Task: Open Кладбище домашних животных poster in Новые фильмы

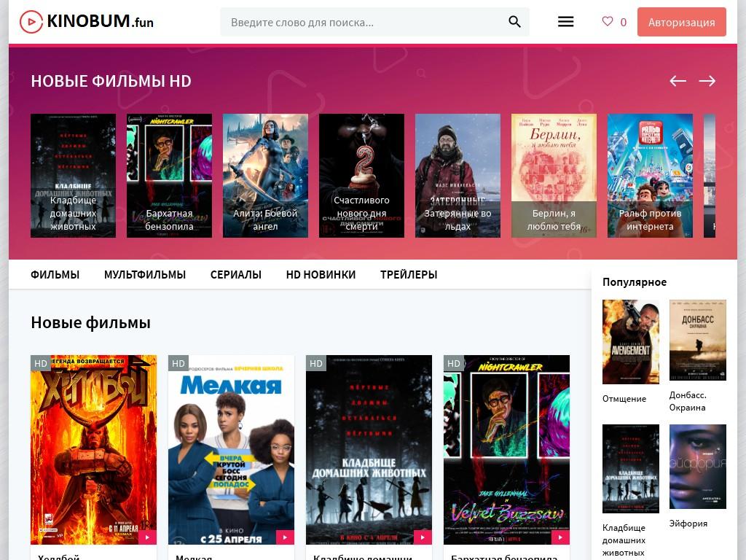Action: pos(369,449)
